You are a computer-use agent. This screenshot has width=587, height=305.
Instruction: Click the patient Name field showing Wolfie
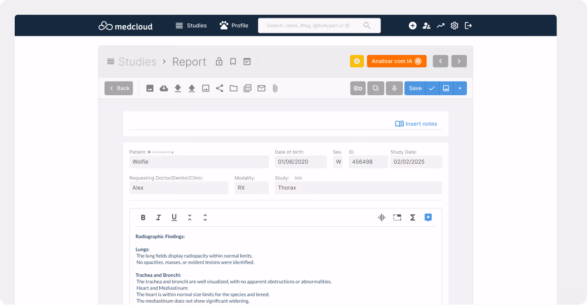[x=199, y=161]
